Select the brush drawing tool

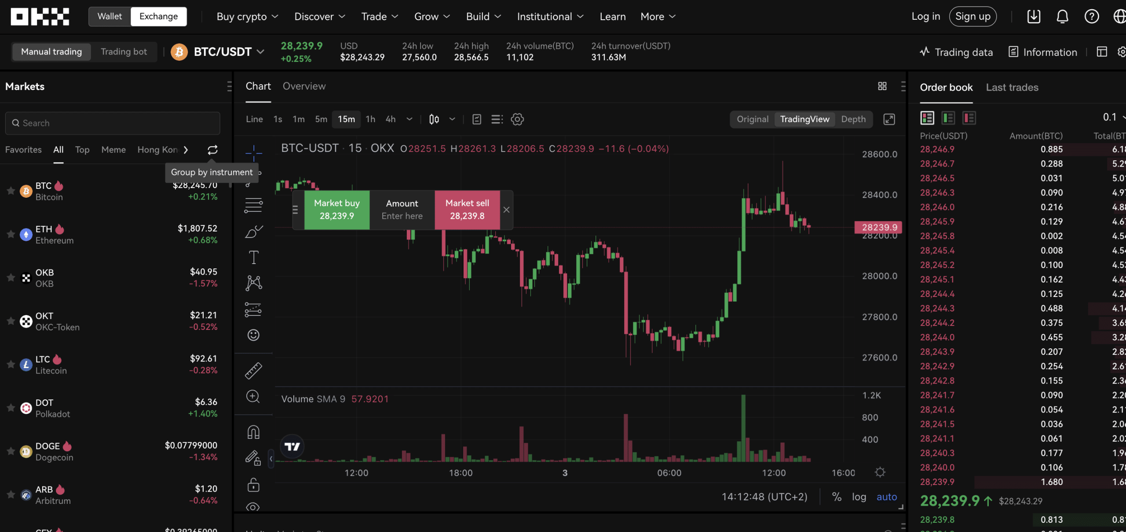coord(254,231)
